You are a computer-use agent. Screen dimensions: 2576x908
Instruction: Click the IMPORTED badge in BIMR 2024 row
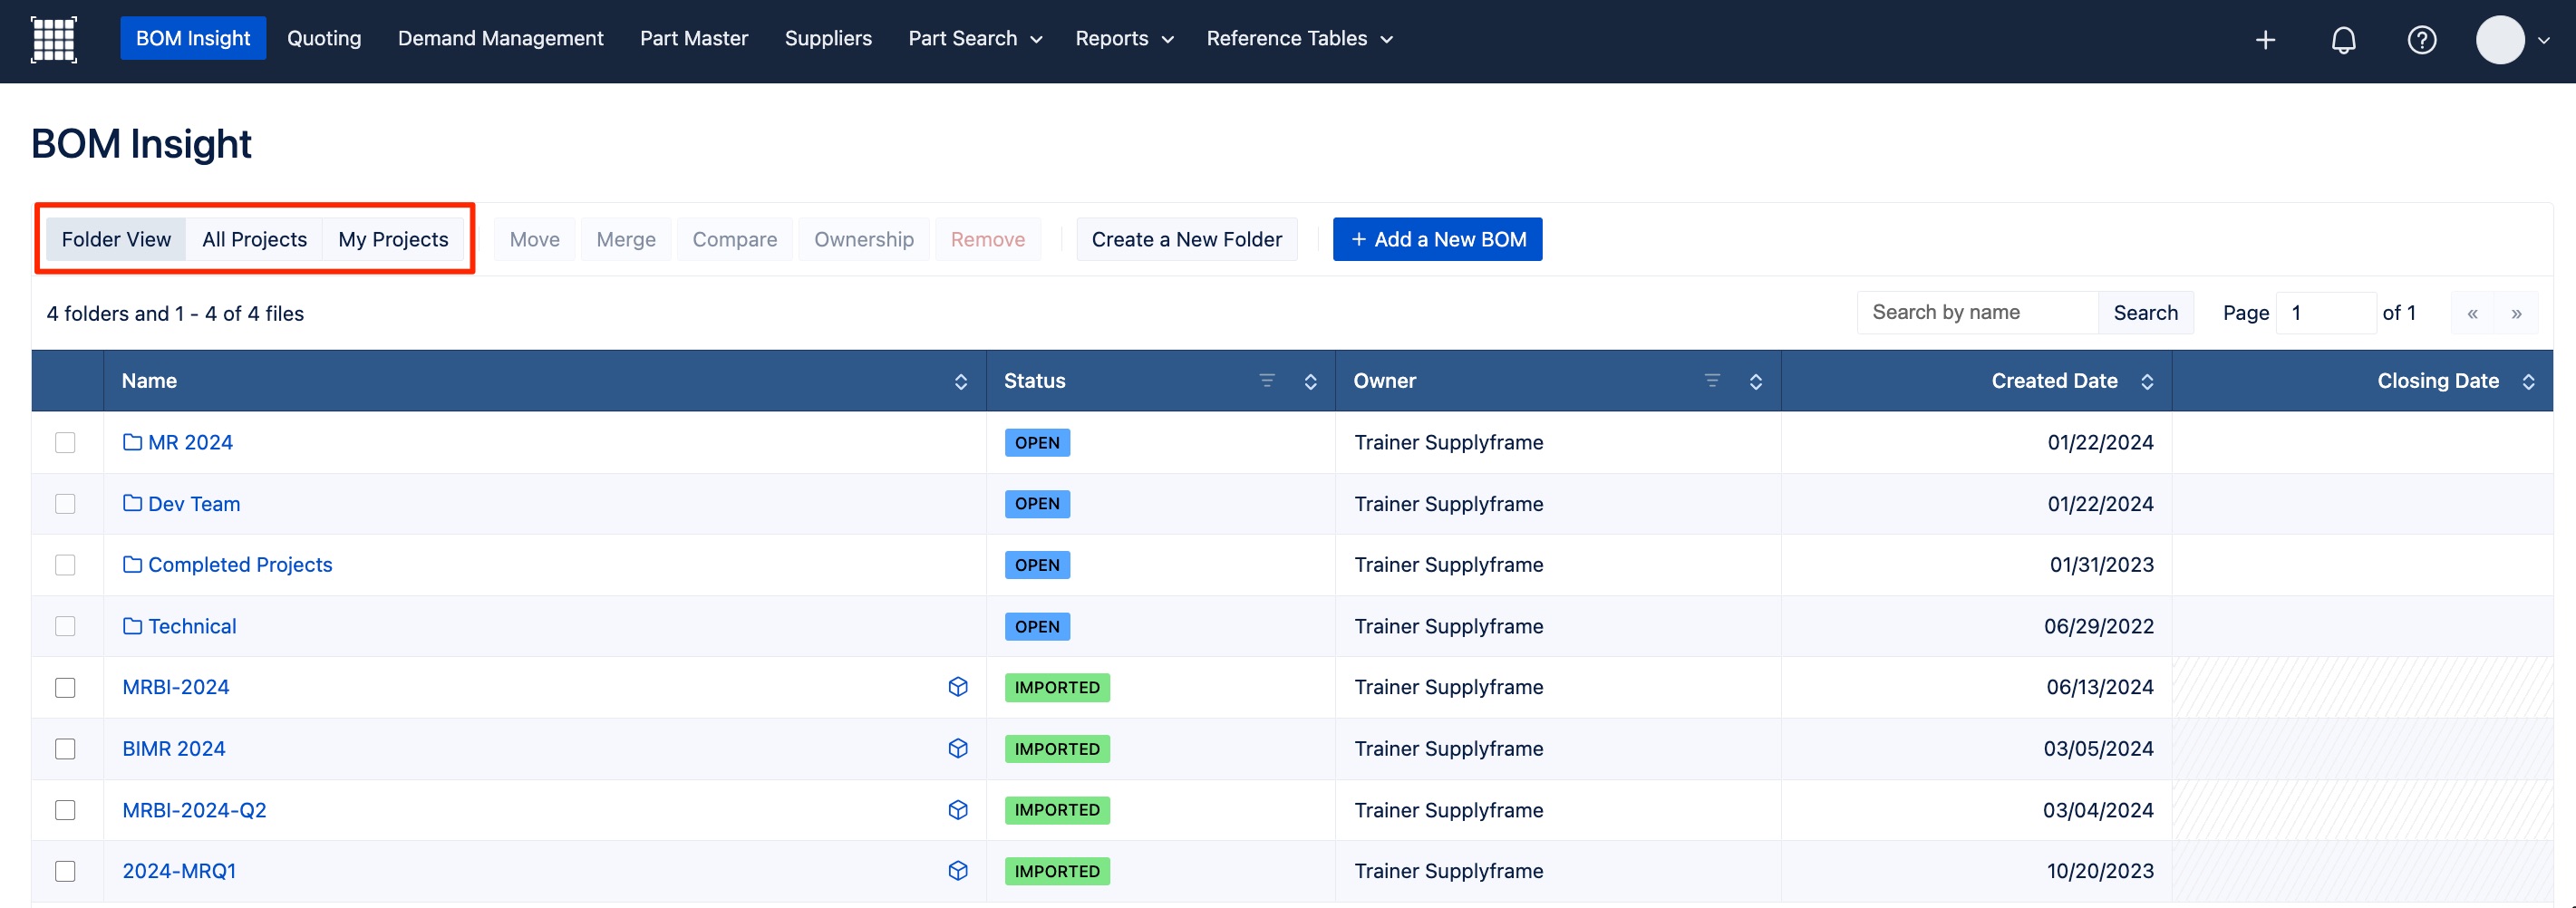point(1057,749)
